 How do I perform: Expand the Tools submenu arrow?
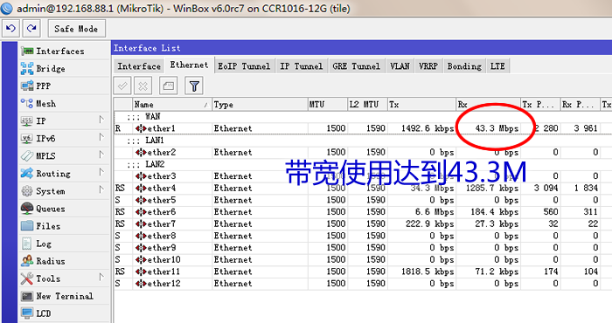point(101,277)
